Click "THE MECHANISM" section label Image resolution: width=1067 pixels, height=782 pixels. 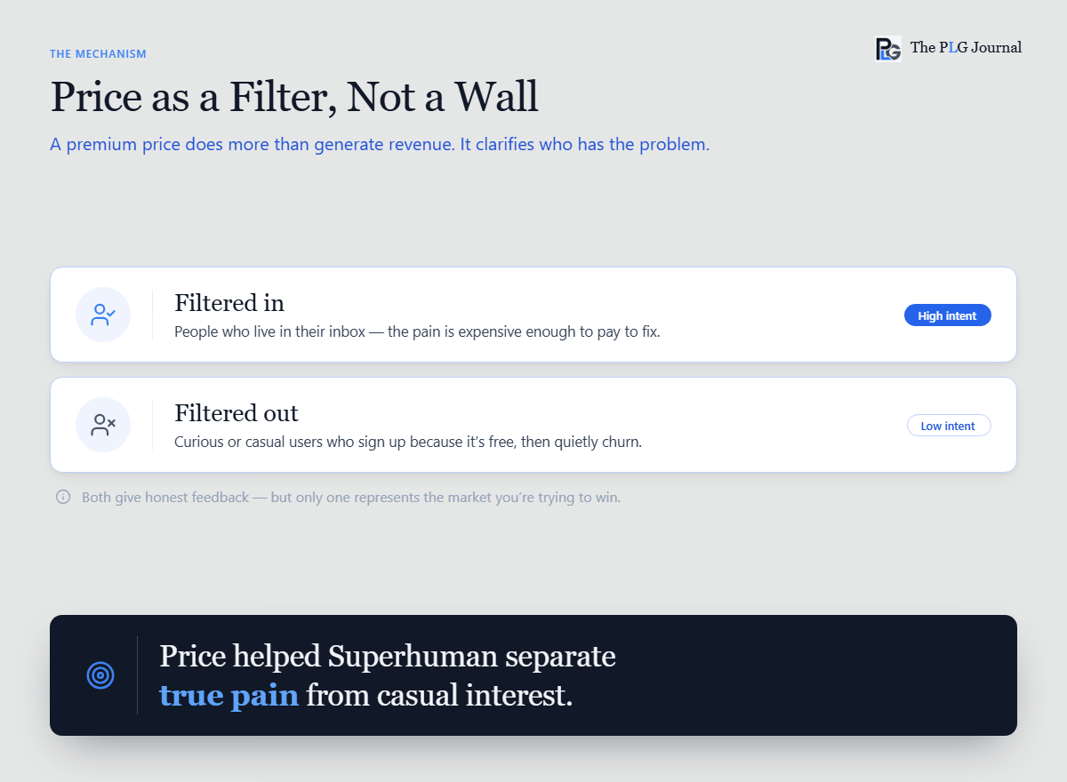click(98, 54)
